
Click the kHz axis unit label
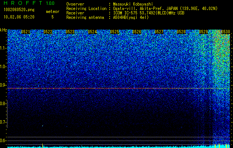[3, 30]
